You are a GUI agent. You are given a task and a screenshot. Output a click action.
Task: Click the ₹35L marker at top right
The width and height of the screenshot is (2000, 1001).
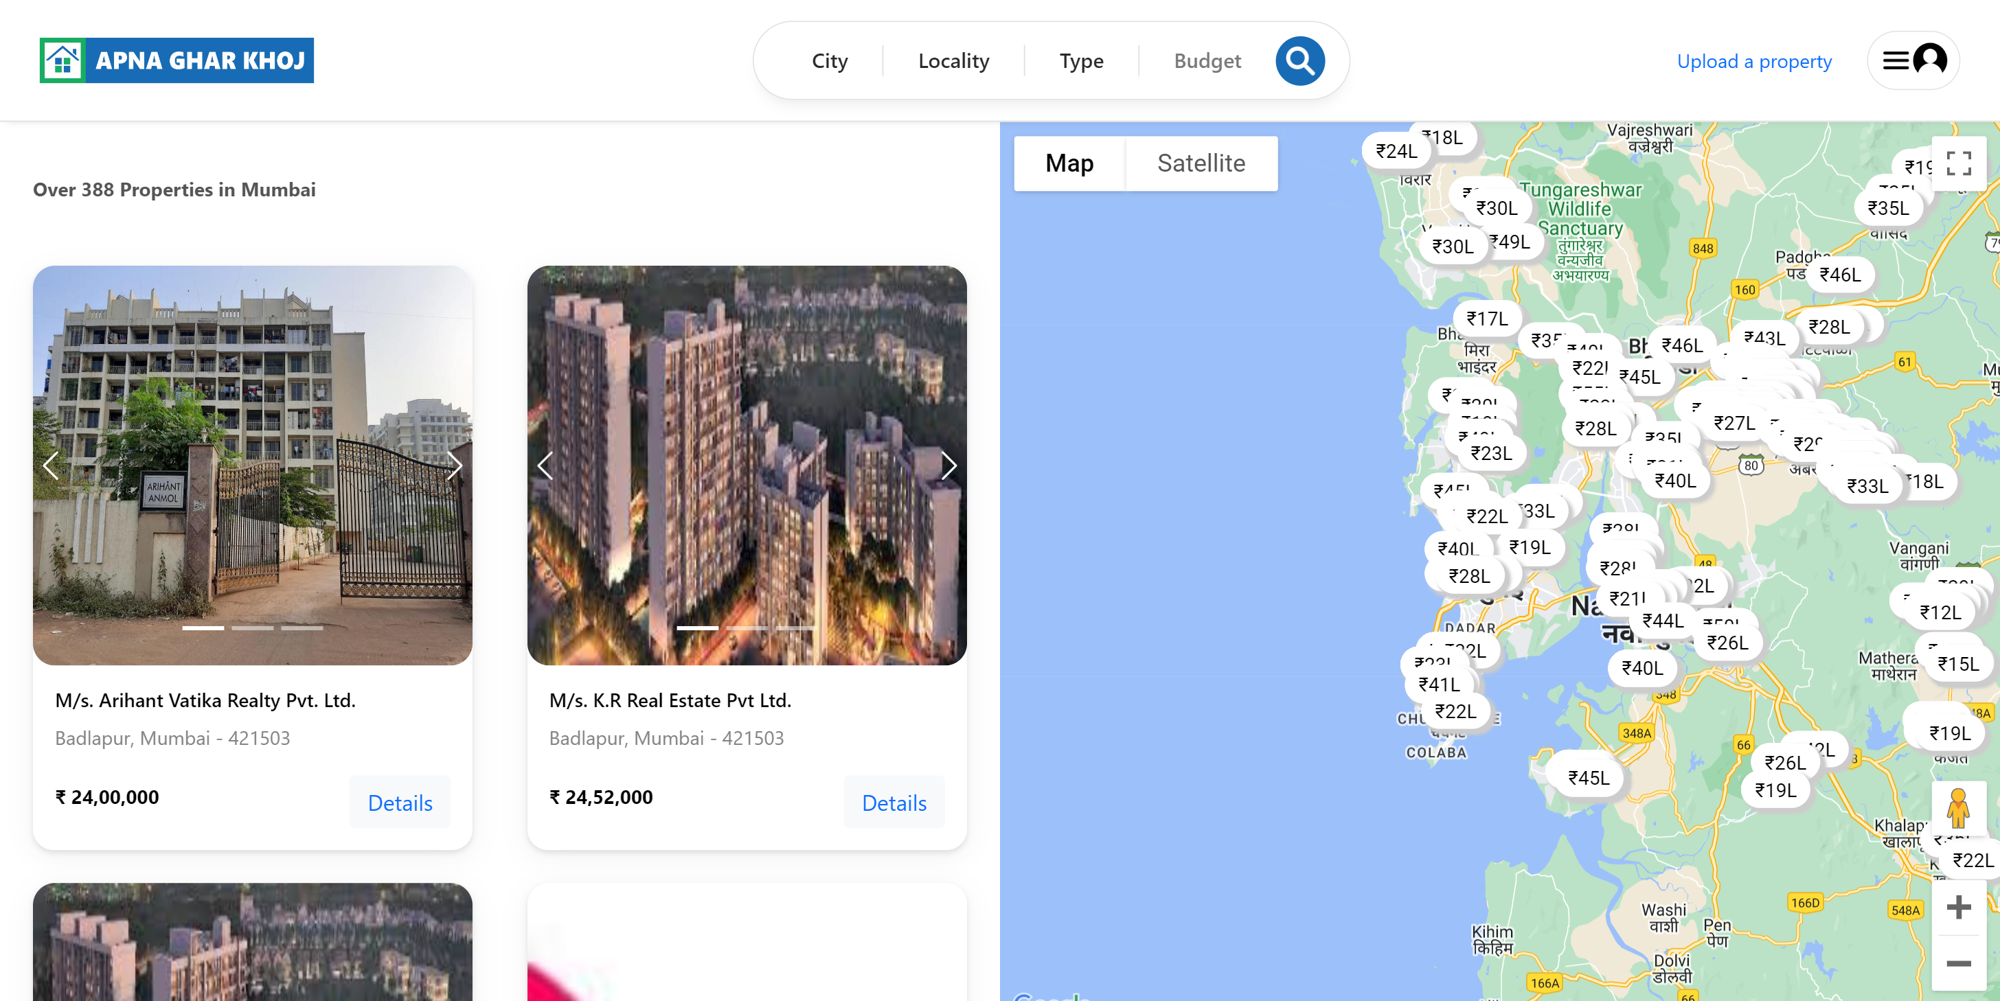point(1887,207)
